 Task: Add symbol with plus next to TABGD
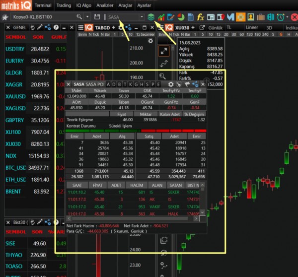tap(113, 28)
